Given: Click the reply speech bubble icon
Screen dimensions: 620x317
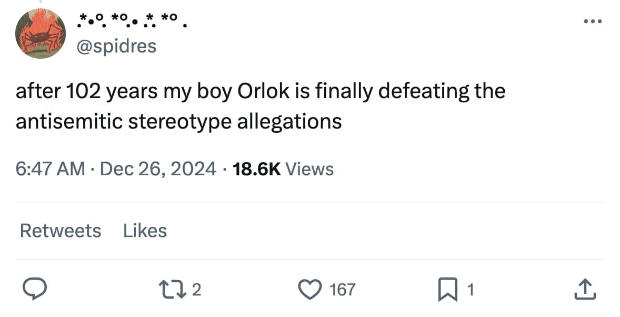Looking at the screenshot, I should click(x=35, y=289).
